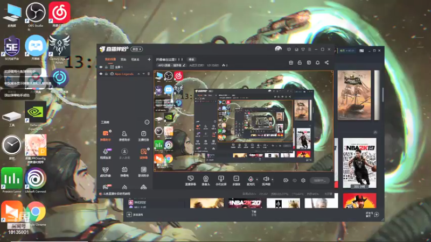Click the 修改 button beside stream title

[x=192, y=59]
